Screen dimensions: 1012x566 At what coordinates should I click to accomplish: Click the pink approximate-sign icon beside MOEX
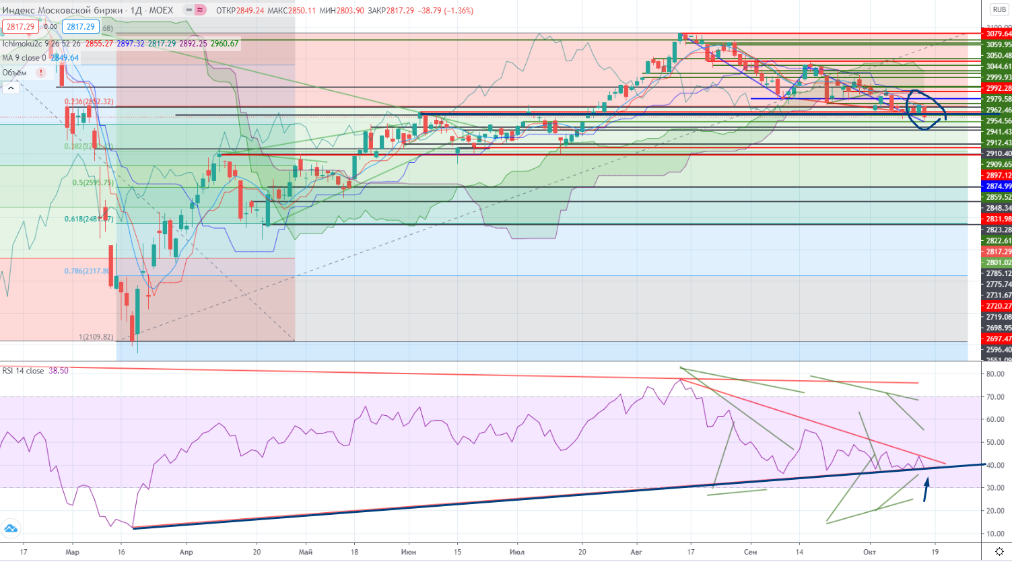pyautogui.click(x=200, y=10)
